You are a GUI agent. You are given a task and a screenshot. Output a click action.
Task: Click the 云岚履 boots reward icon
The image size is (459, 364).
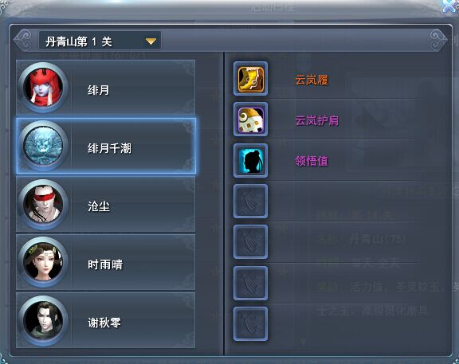(250, 79)
